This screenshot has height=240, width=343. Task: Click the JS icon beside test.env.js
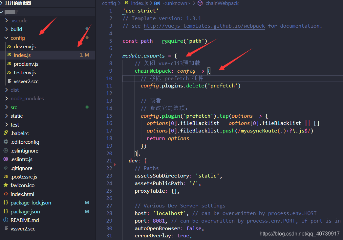coord(9,72)
